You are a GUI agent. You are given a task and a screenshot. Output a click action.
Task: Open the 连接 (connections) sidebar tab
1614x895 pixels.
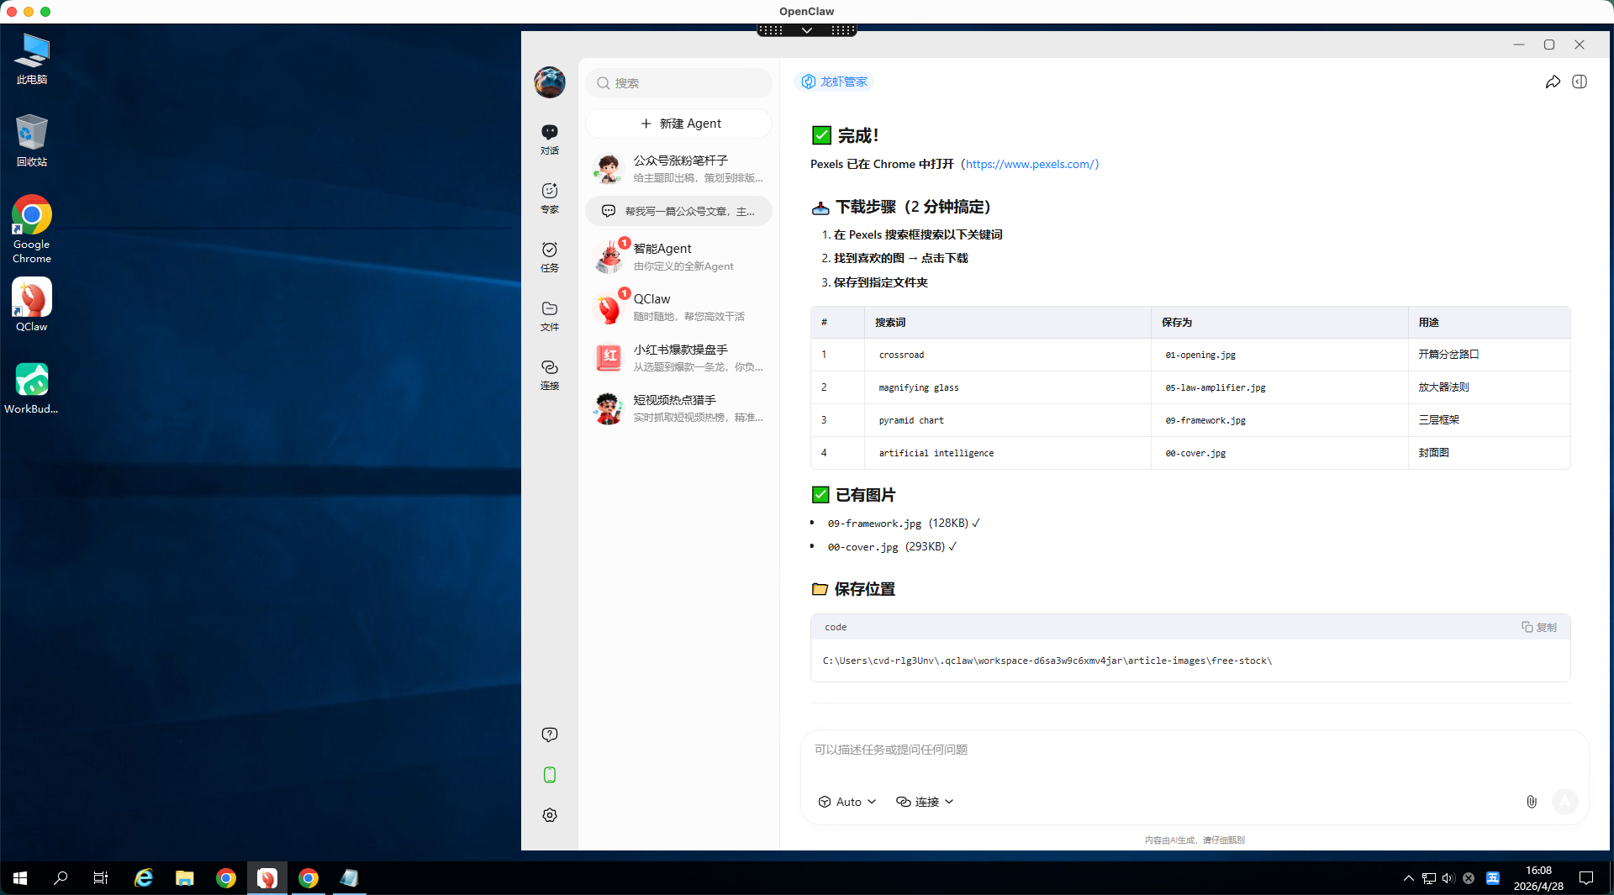tap(550, 375)
